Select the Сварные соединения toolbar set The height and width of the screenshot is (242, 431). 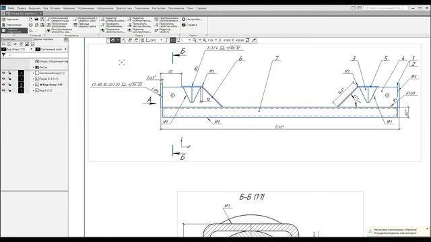coord(13,30)
